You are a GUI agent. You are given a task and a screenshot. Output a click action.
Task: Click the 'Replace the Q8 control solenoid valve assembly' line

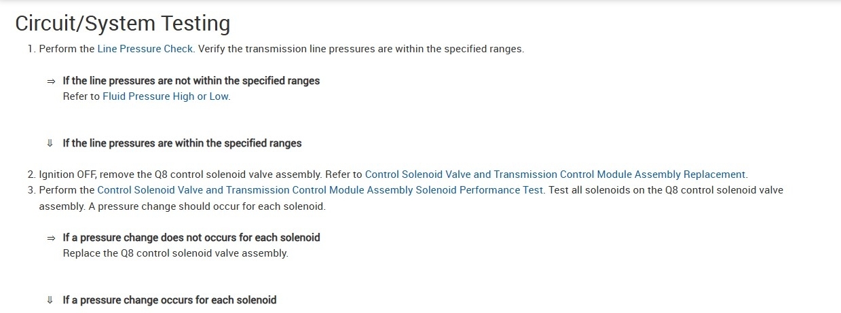[175, 253]
